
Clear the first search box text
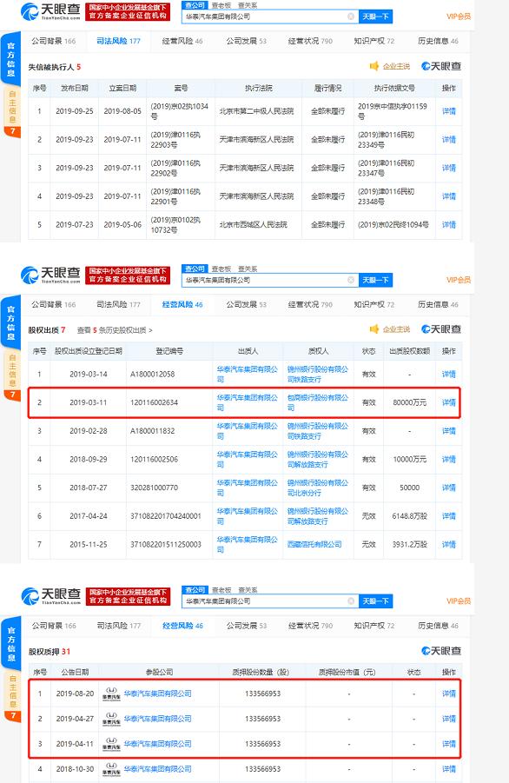coord(351,17)
